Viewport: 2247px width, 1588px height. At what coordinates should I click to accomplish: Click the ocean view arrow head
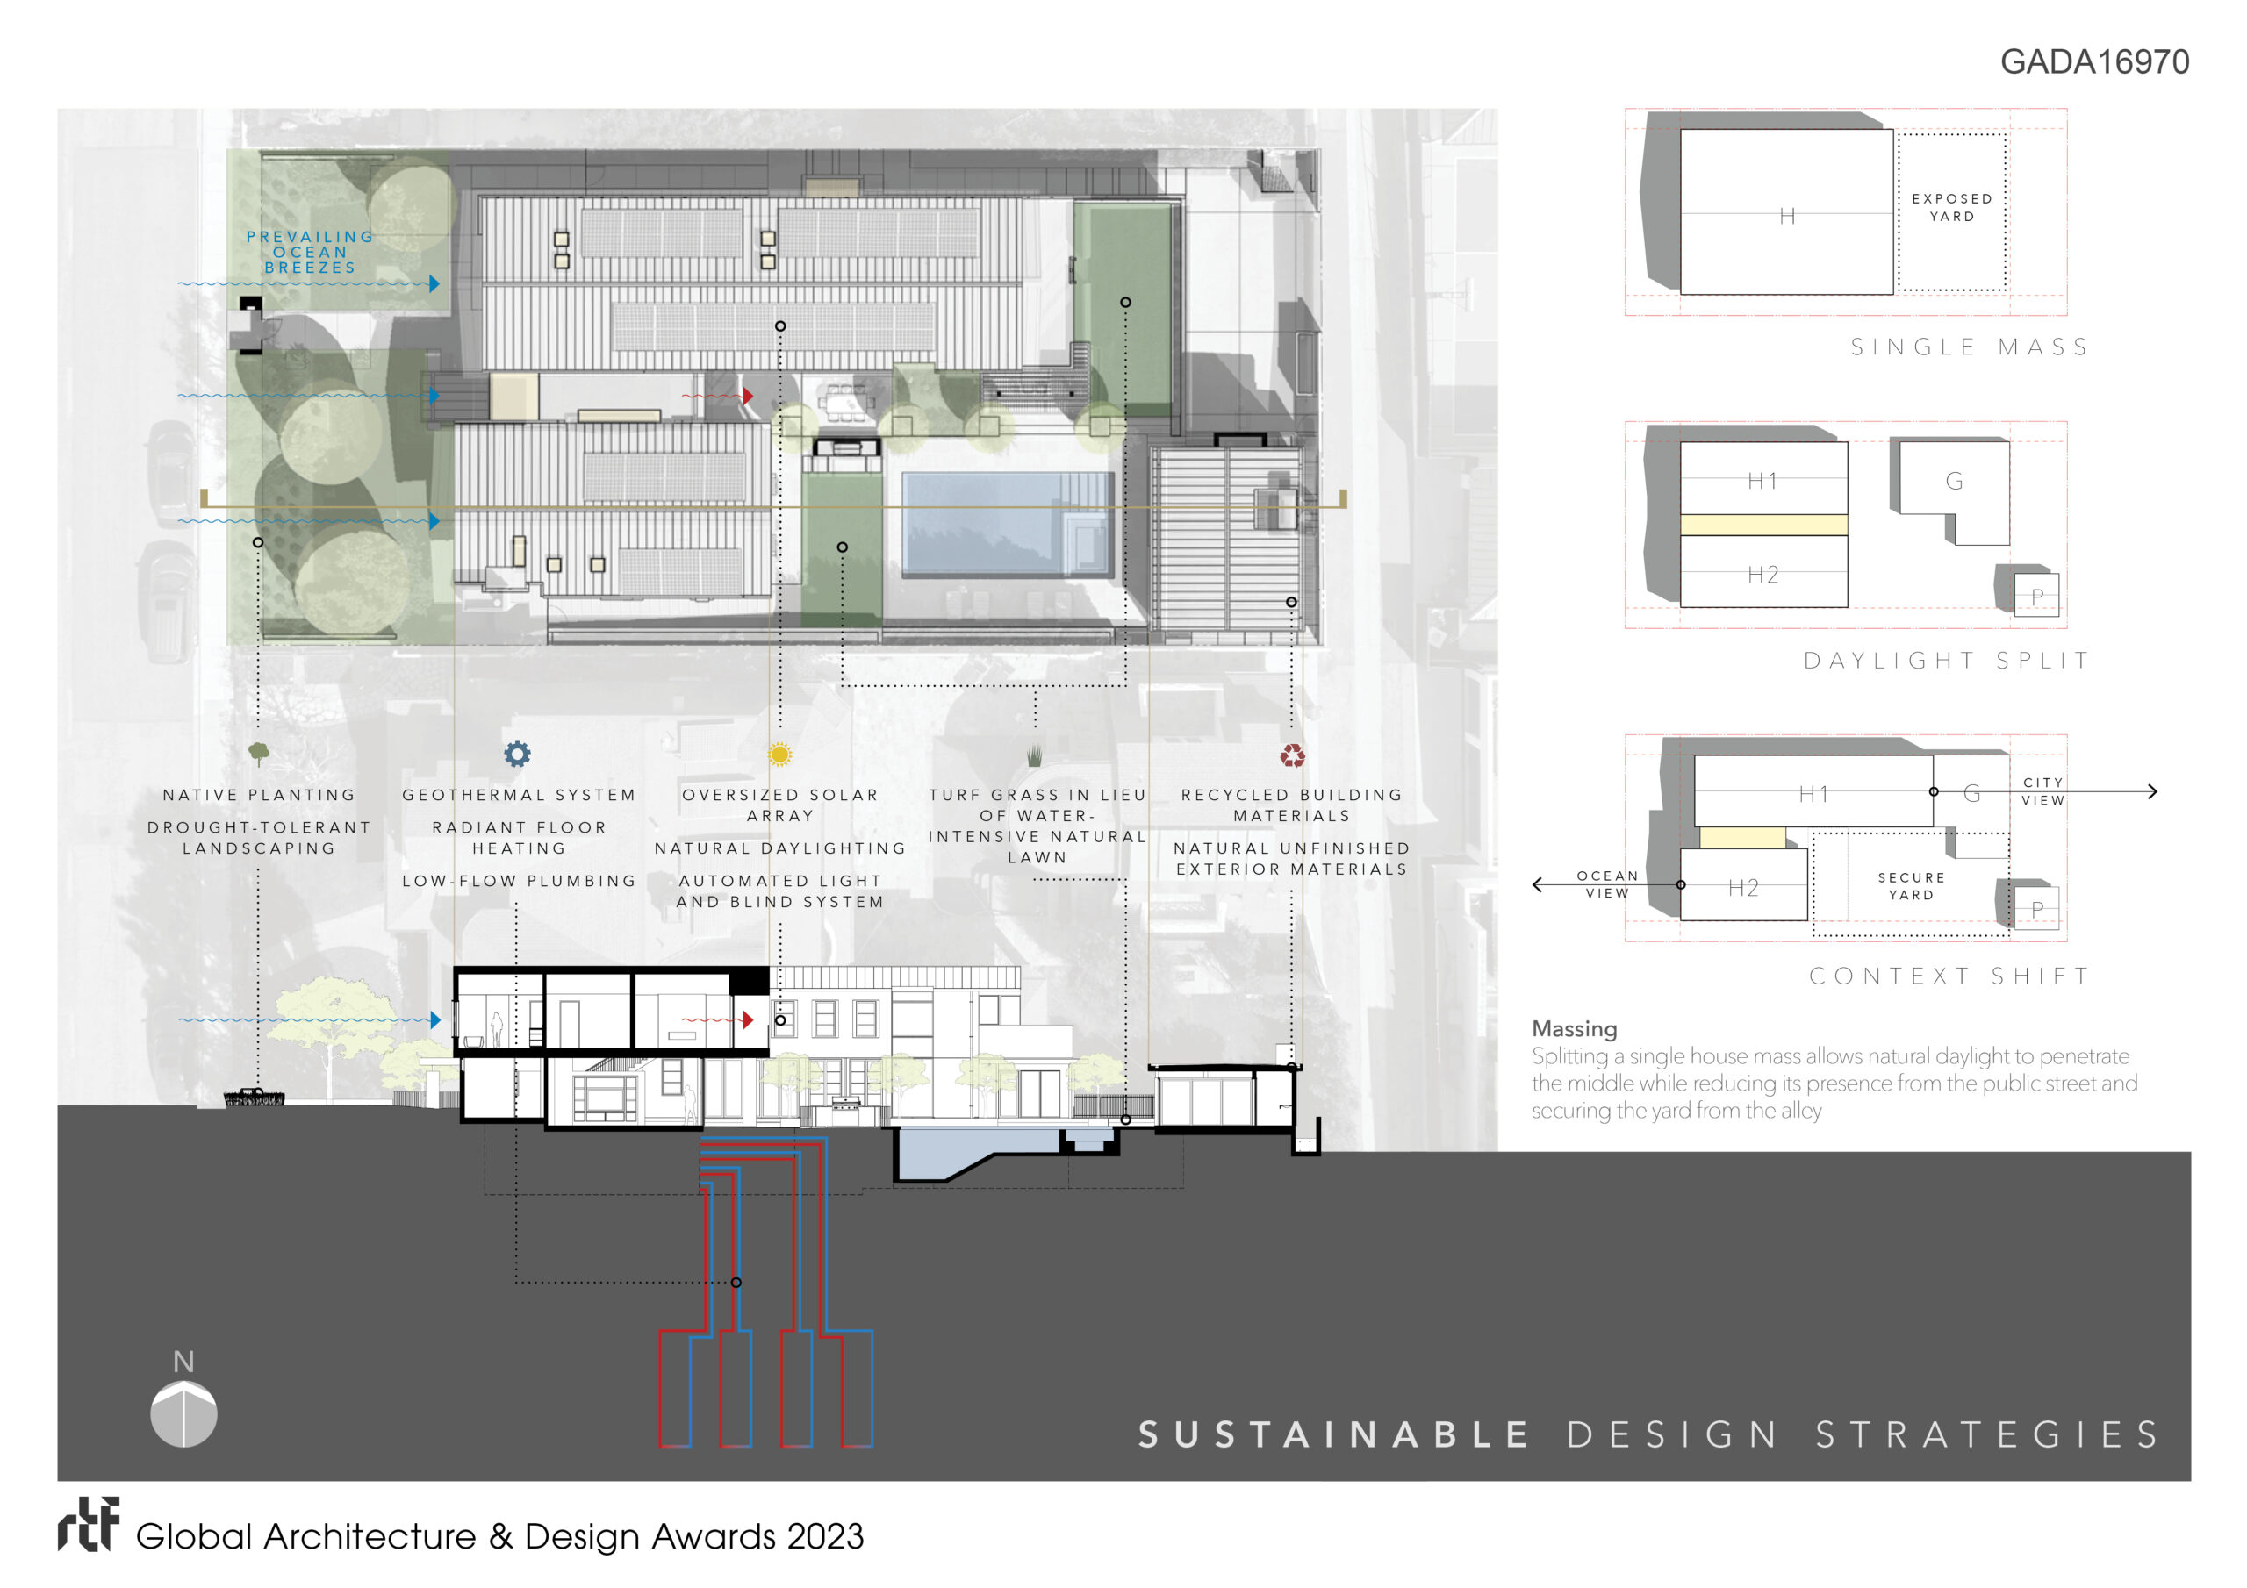point(1538,884)
